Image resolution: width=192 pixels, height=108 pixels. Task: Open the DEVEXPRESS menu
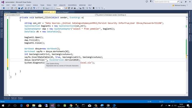click(72, 5)
